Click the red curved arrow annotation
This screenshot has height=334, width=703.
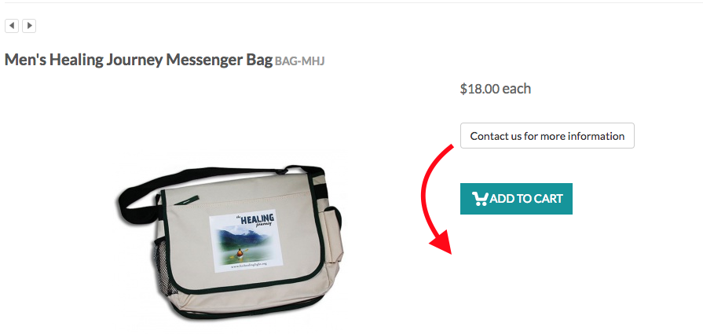437,199
